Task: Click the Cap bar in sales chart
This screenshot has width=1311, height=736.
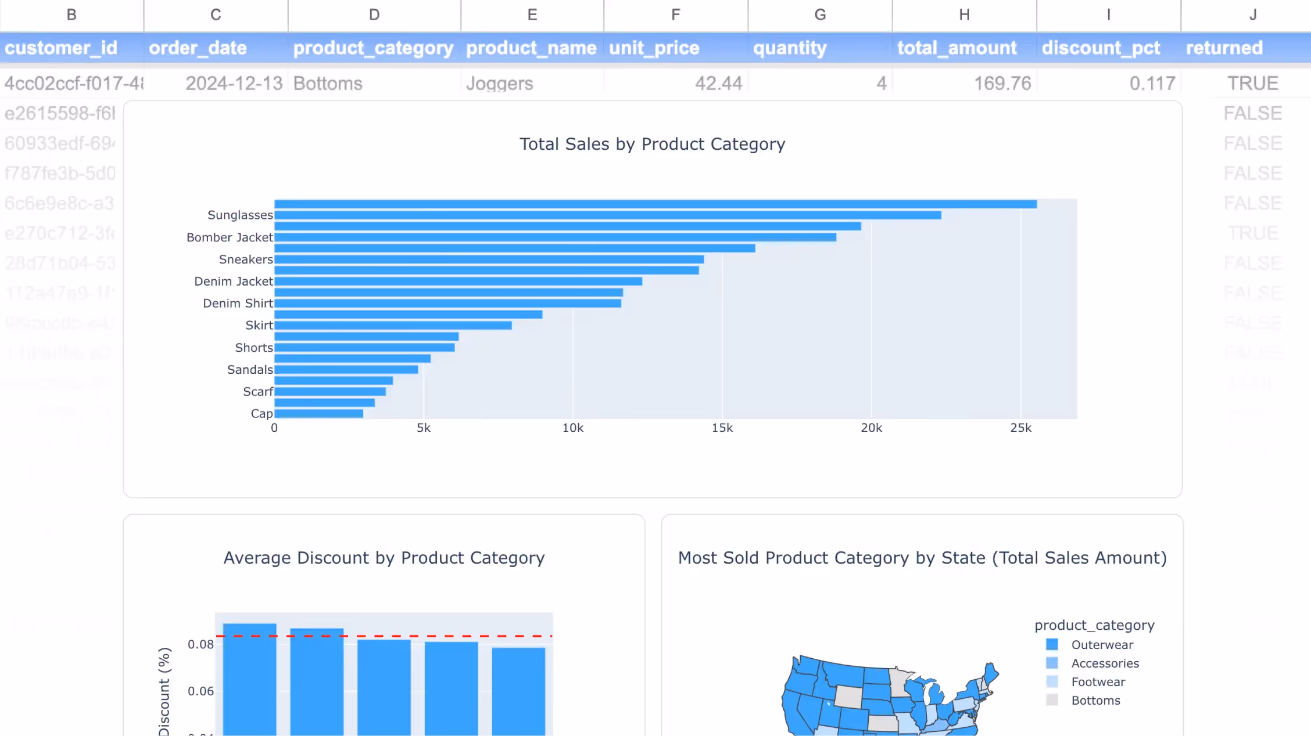Action: [x=319, y=414]
